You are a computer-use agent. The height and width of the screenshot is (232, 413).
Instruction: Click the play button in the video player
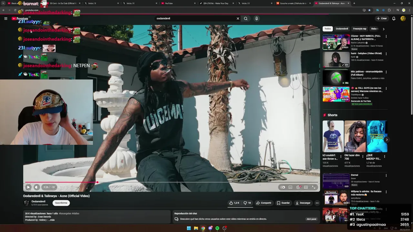[x=28, y=187]
